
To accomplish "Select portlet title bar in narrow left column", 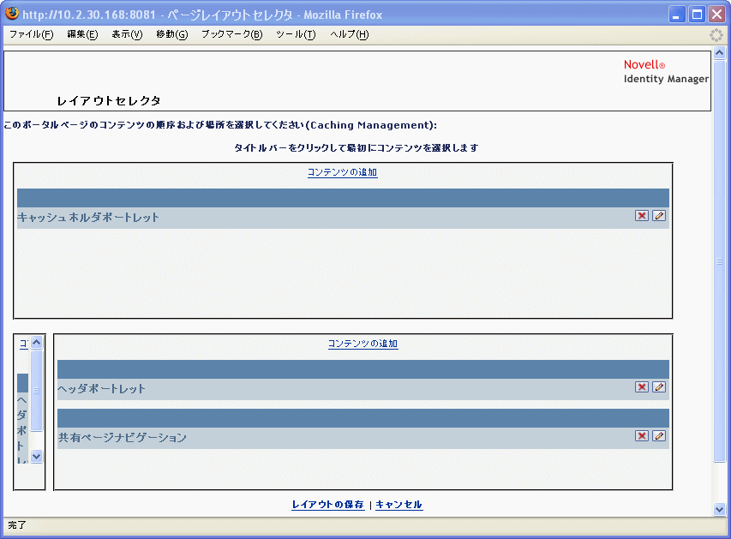I will click(x=23, y=383).
